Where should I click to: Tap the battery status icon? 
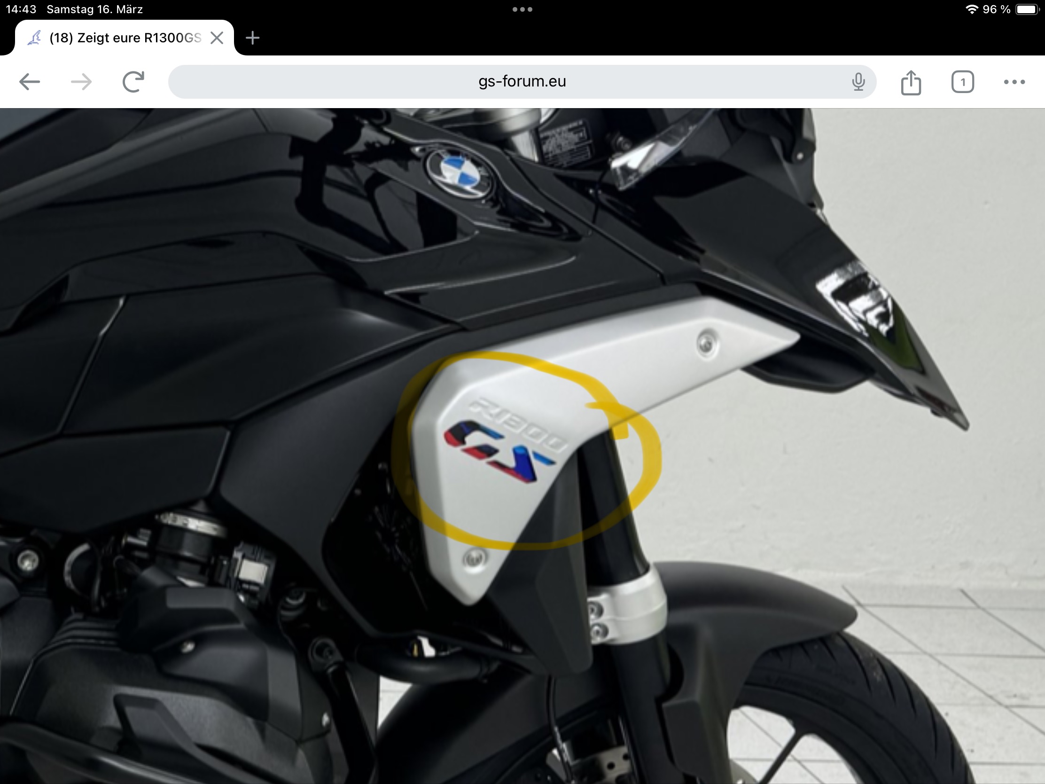click(1027, 9)
